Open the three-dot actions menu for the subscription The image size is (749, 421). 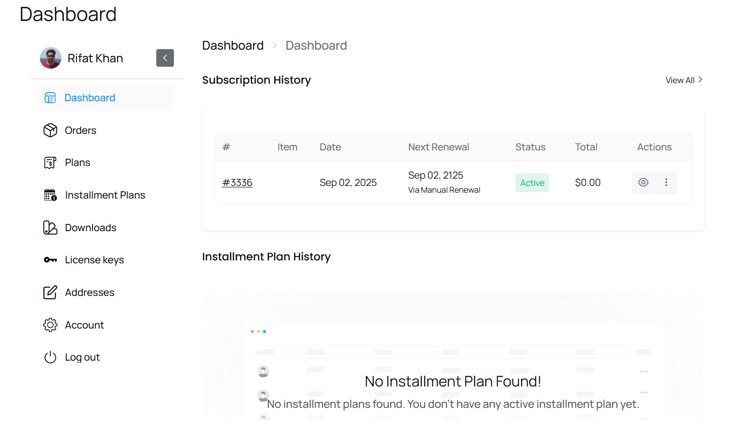[x=666, y=183]
